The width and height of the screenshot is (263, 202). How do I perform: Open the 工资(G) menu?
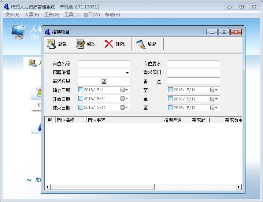pyautogui.click(x=52, y=15)
